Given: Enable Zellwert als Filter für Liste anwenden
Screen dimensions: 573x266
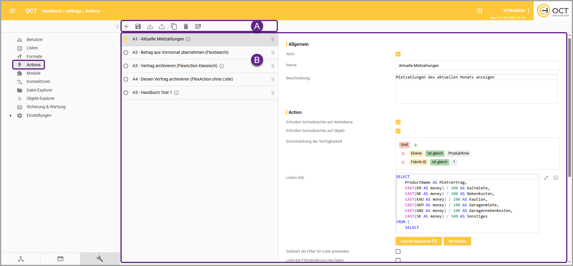Looking at the screenshot, I should pyautogui.click(x=398, y=251).
